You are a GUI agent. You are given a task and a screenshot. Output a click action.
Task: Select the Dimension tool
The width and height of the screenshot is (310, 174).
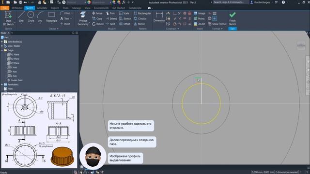click(x=159, y=17)
